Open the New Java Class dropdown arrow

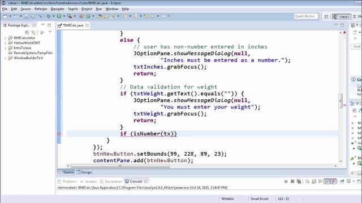93,16
